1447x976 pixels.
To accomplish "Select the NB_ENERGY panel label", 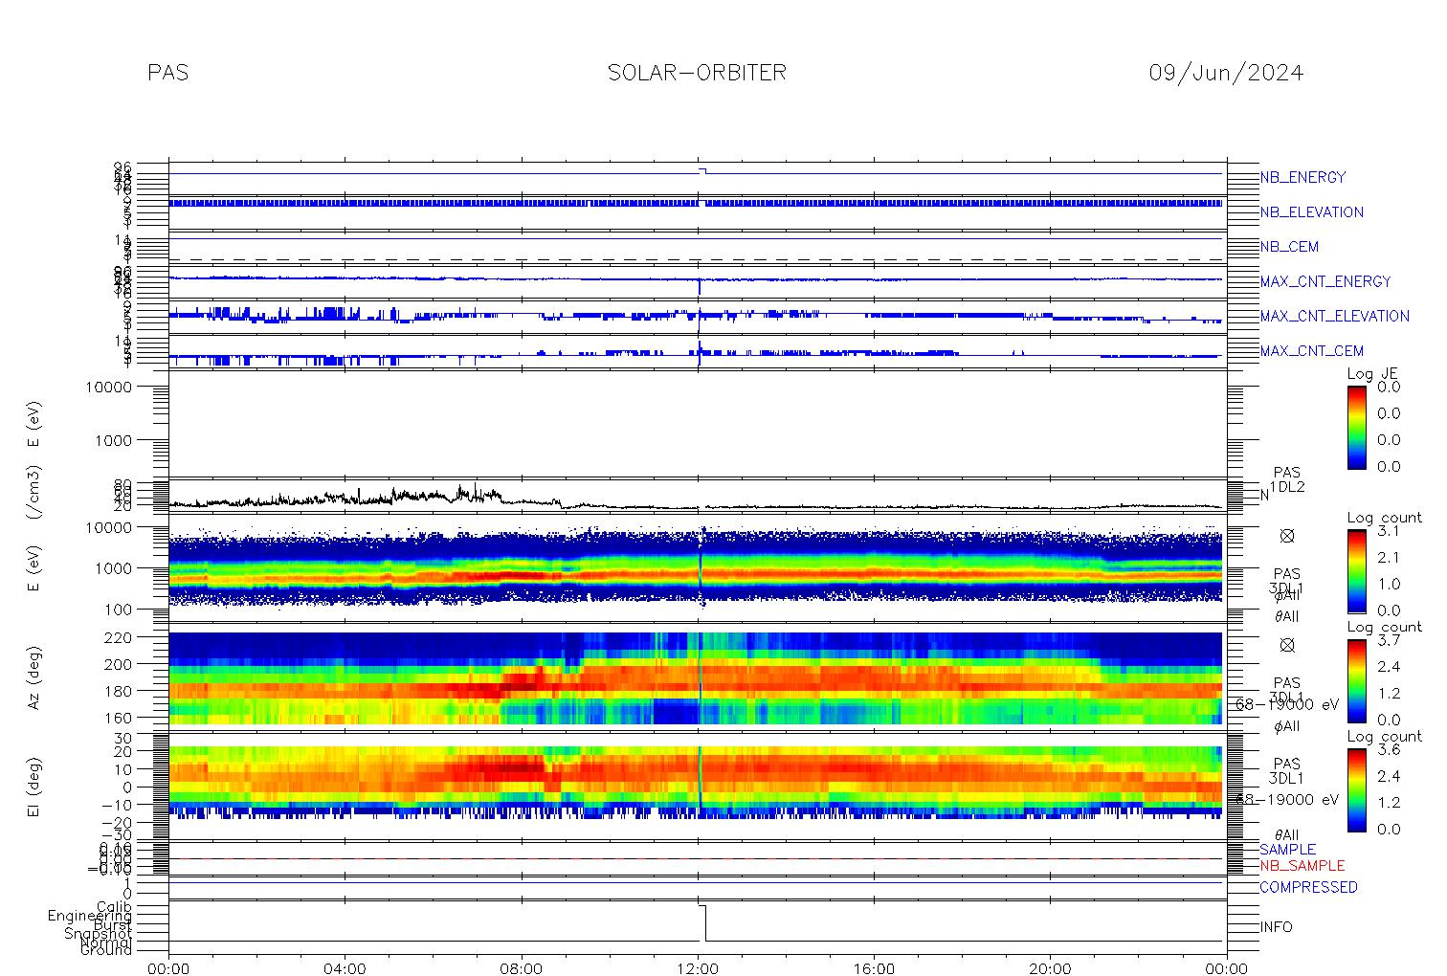I will (1302, 177).
